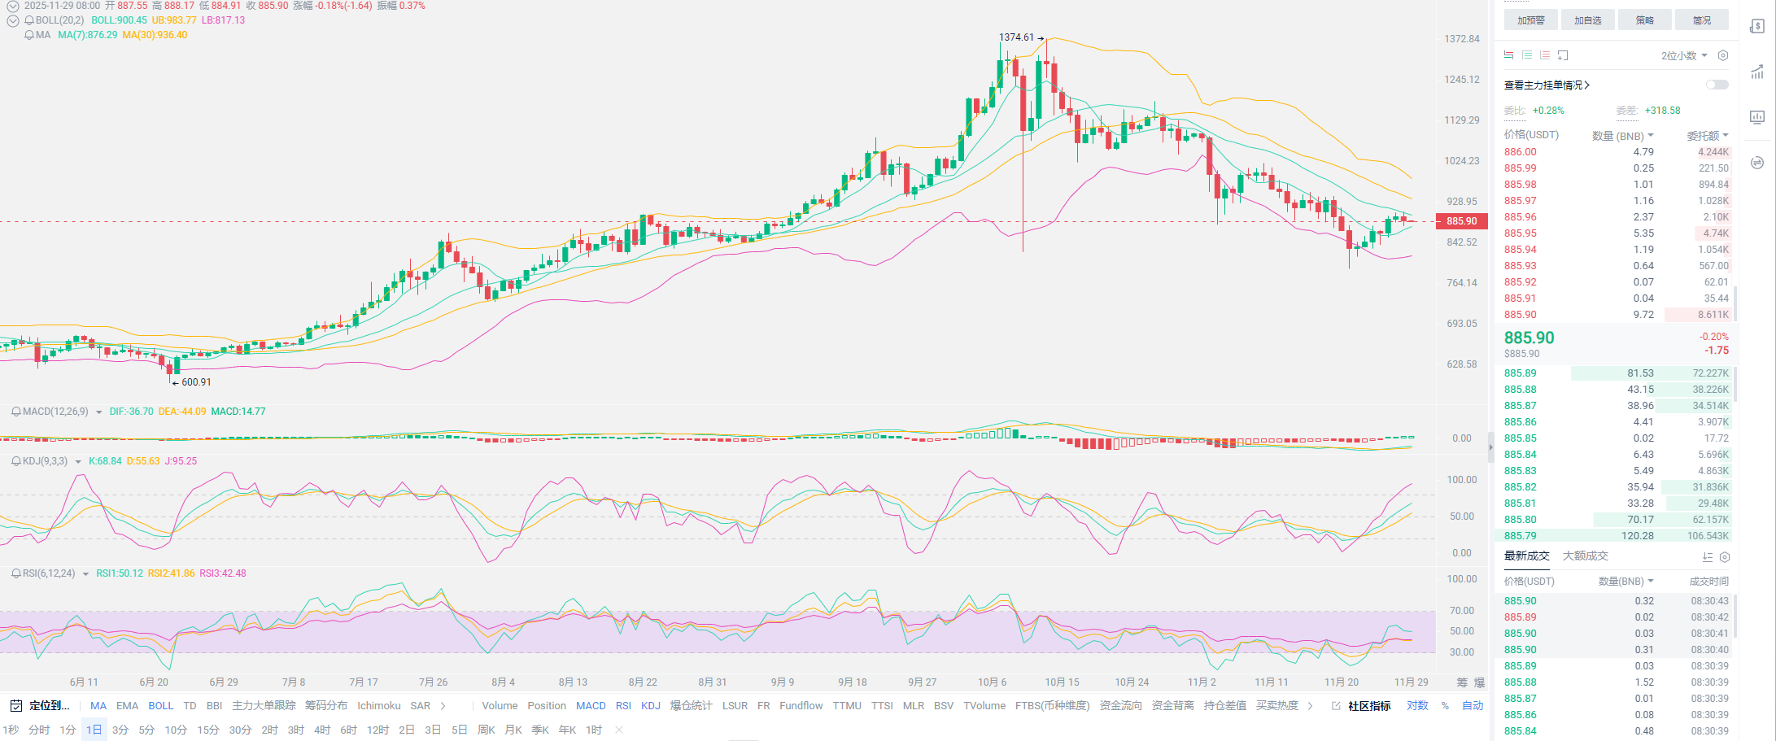The height and width of the screenshot is (741, 1776).
Task: Click the 加预警 button
Action: [x=1530, y=20]
